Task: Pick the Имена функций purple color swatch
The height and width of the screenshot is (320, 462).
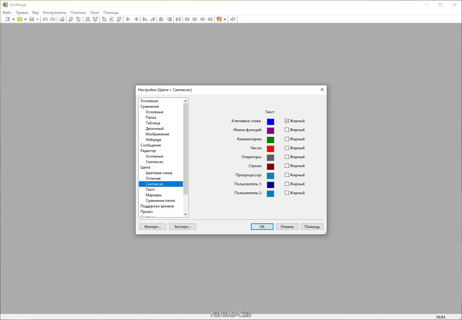Action: [x=270, y=131]
